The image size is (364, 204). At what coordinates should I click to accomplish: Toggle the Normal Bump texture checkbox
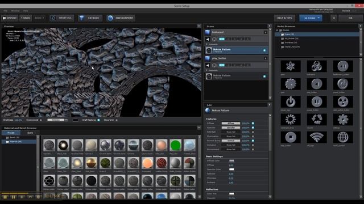point(253,141)
